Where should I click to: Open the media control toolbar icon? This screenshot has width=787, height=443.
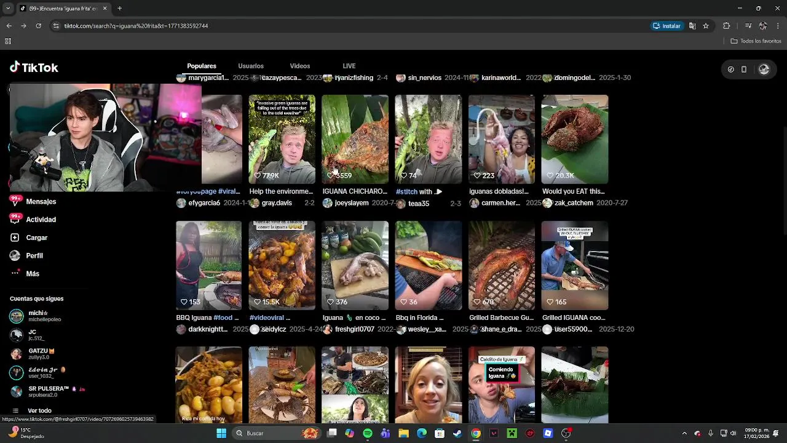pos(748,26)
